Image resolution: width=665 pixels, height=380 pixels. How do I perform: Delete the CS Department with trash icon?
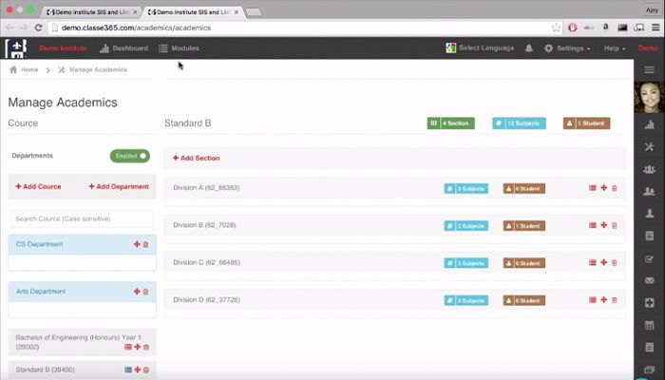pyautogui.click(x=146, y=244)
